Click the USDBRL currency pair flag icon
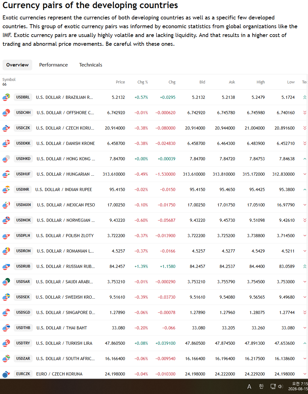The width and height of the screenshot is (308, 394). (x=6, y=97)
